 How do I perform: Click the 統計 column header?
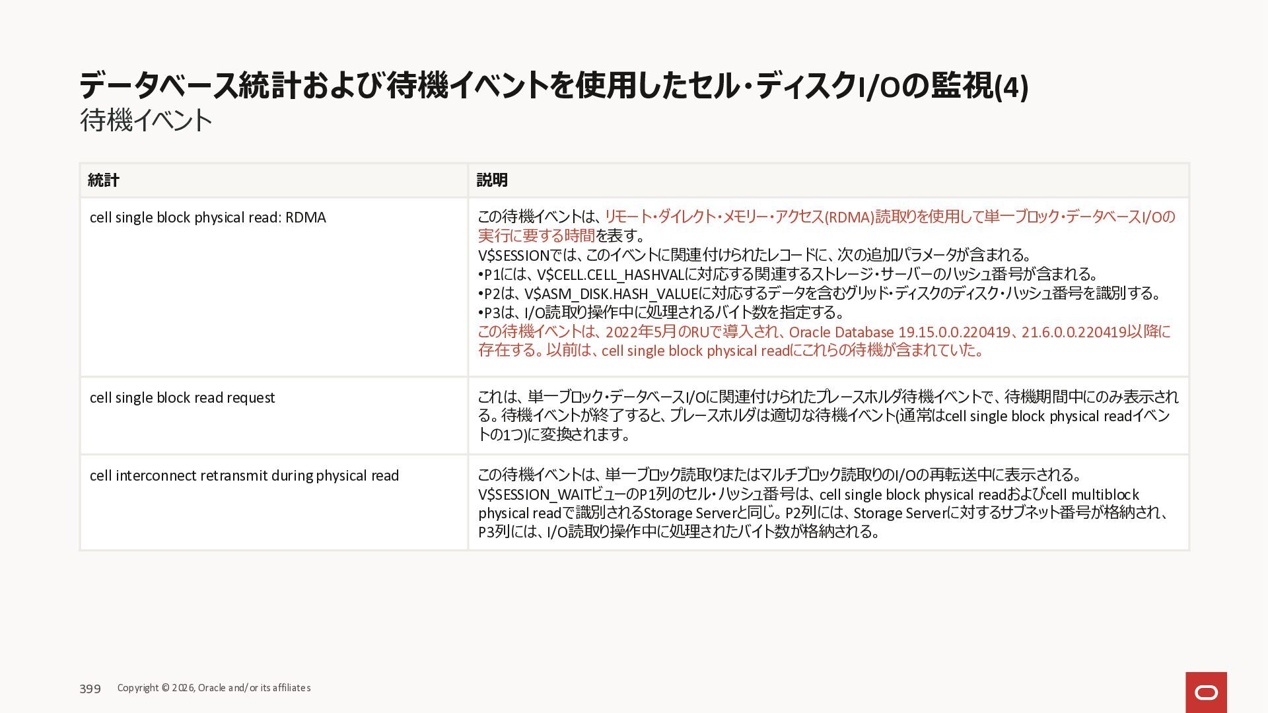pyautogui.click(x=104, y=180)
